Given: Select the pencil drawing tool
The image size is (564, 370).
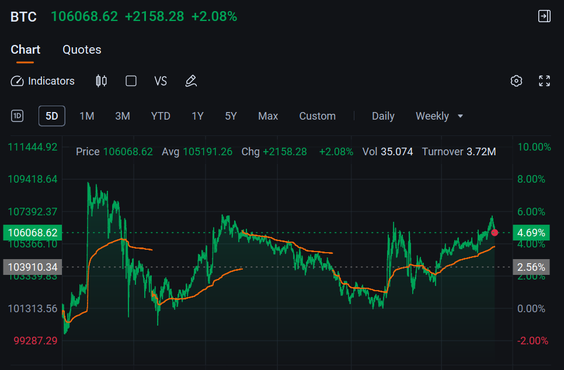Looking at the screenshot, I should [191, 81].
